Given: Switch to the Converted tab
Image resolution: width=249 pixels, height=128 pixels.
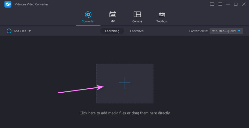Looking at the screenshot, I should coord(137,31).
